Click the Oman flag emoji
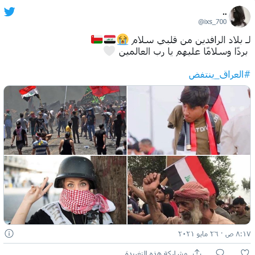255x255 pixels. coord(97,39)
